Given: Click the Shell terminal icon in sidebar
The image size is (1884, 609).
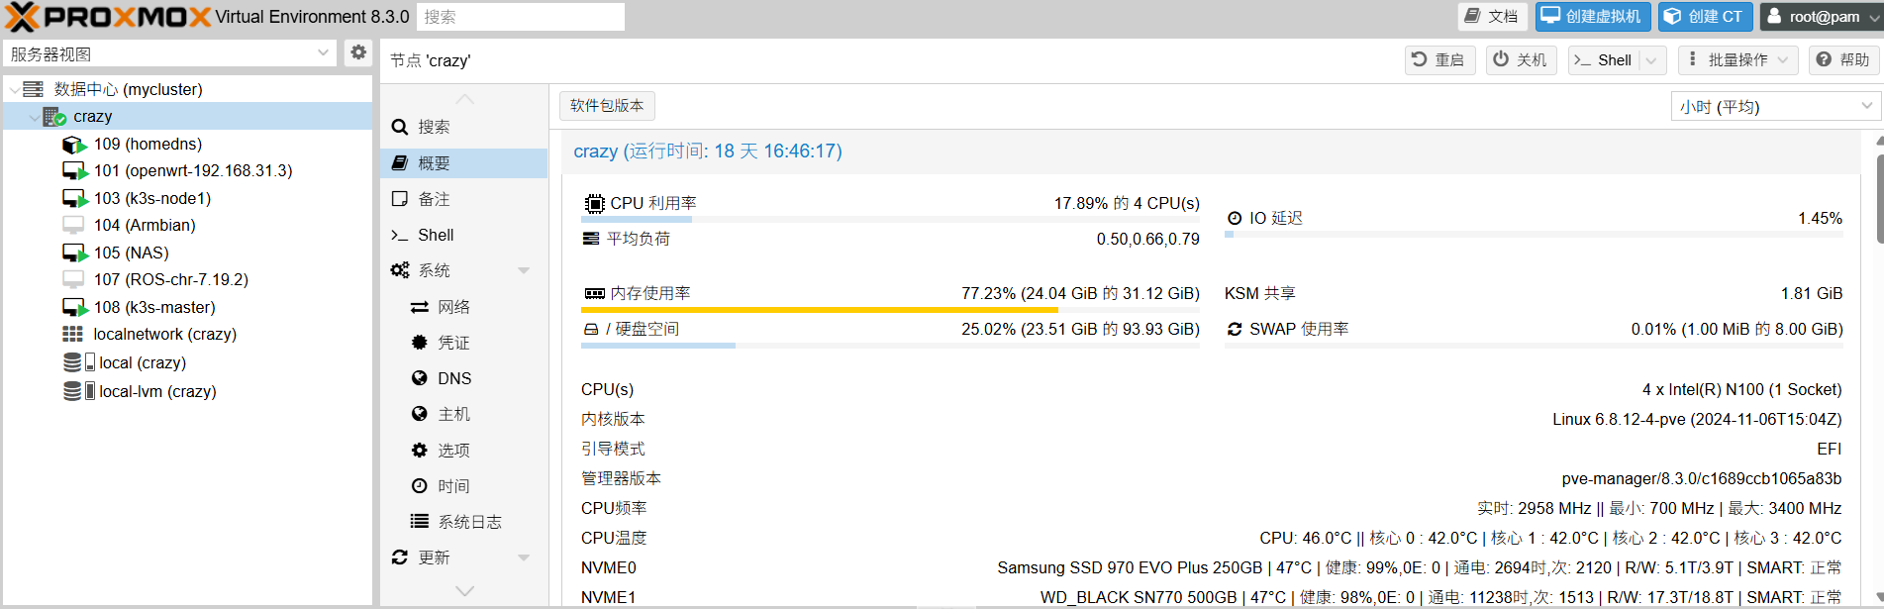Looking at the screenshot, I should (400, 235).
